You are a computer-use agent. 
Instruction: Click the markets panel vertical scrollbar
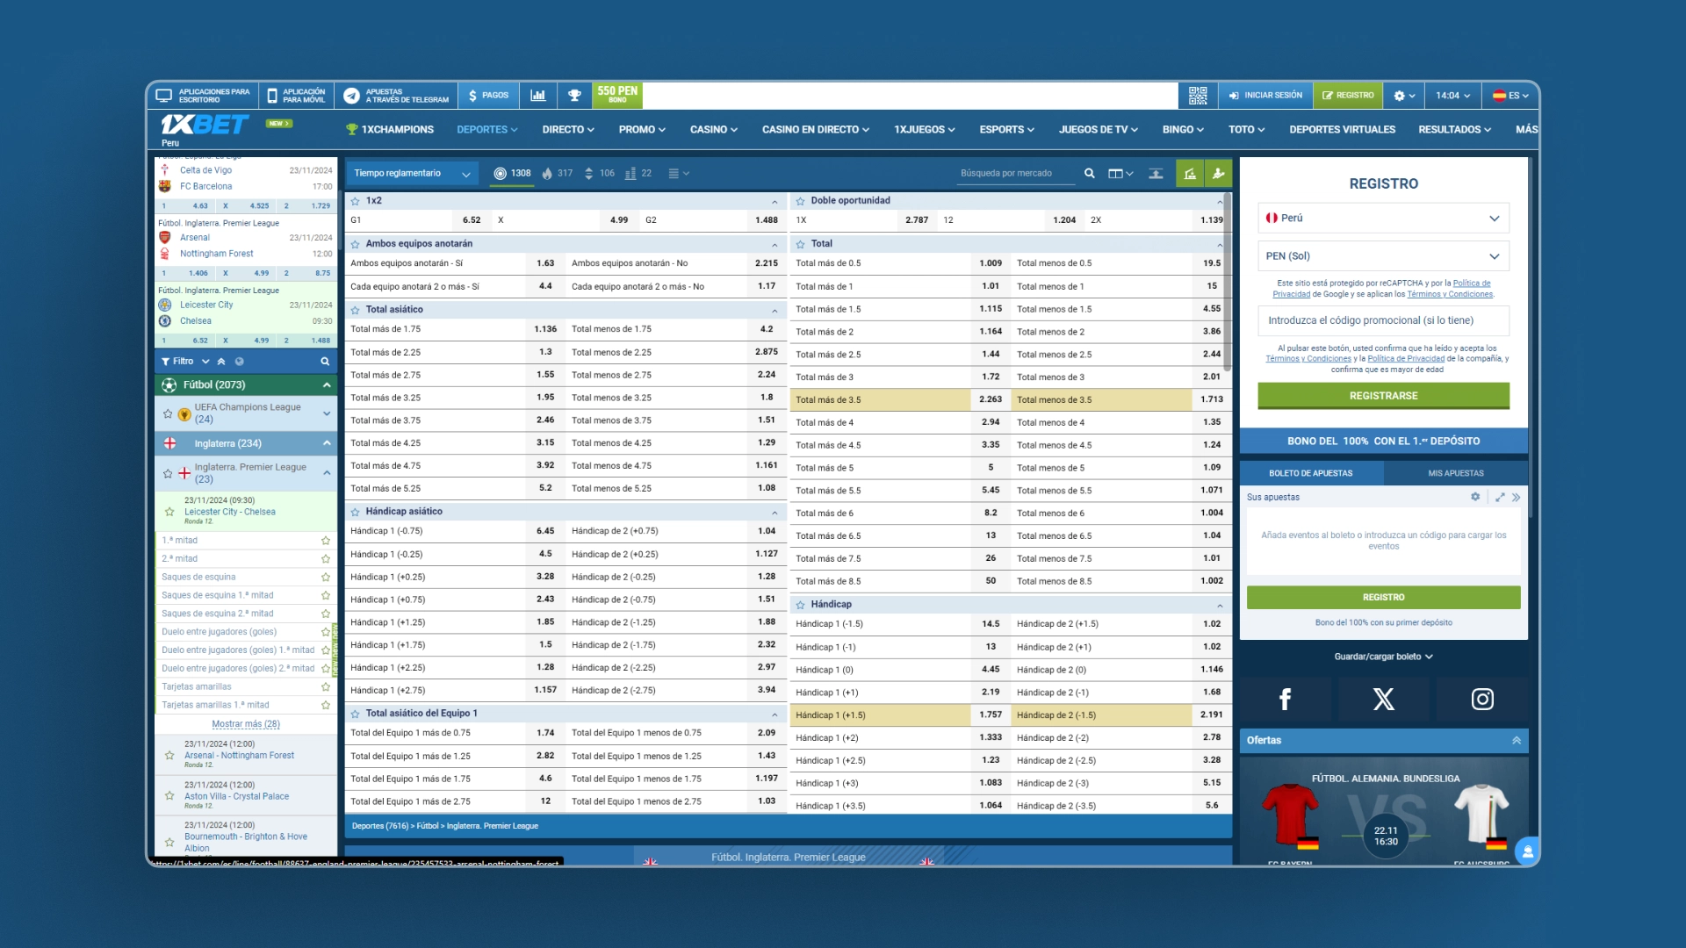[1228, 281]
